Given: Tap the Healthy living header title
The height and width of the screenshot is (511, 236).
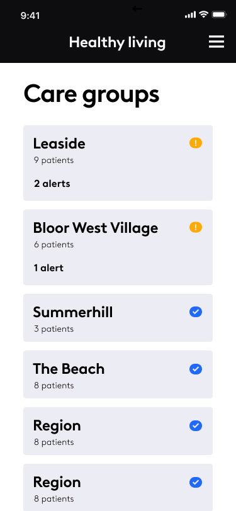Looking at the screenshot, I should pyautogui.click(x=117, y=43).
